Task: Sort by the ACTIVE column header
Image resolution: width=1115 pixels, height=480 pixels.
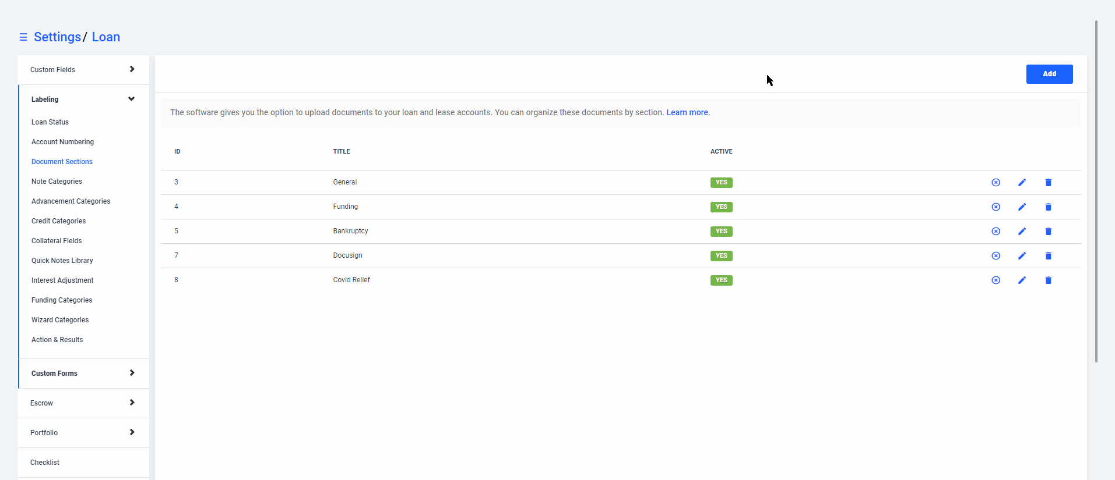Action: pos(721,151)
